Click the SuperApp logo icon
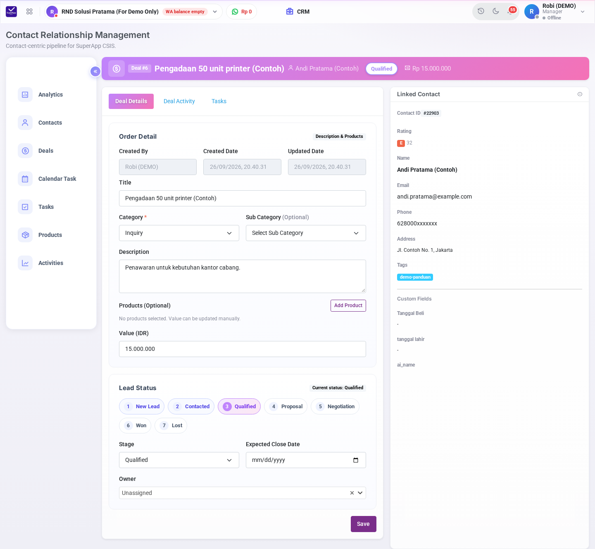 click(x=12, y=12)
